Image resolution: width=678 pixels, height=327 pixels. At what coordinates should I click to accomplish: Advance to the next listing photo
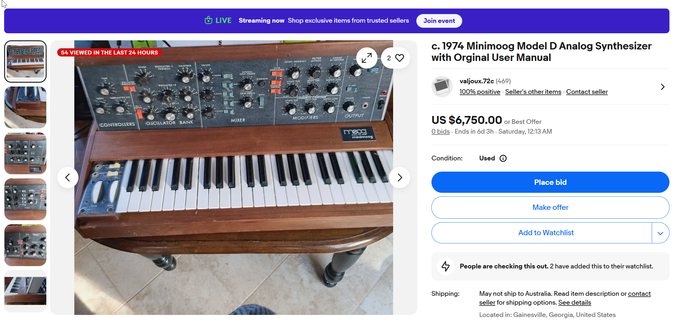pyautogui.click(x=400, y=177)
